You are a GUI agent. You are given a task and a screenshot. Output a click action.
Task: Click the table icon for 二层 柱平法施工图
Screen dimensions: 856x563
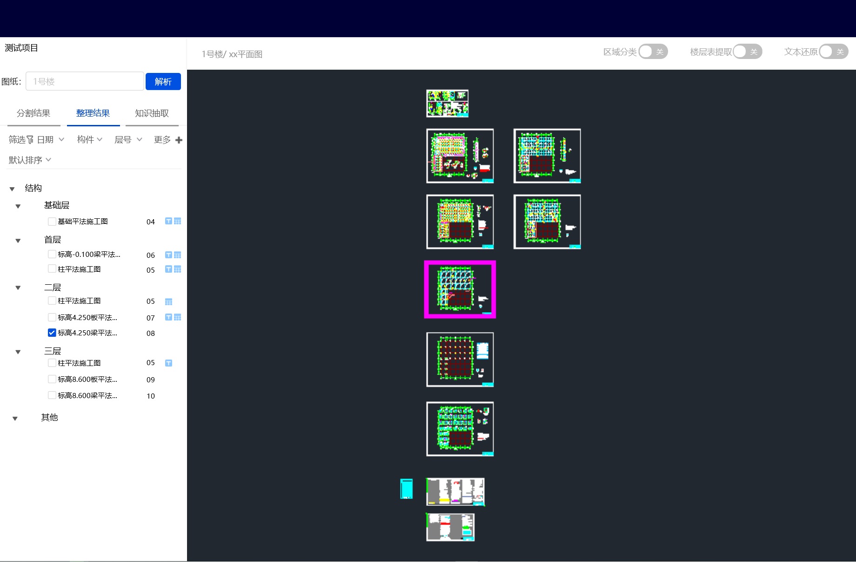click(168, 302)
